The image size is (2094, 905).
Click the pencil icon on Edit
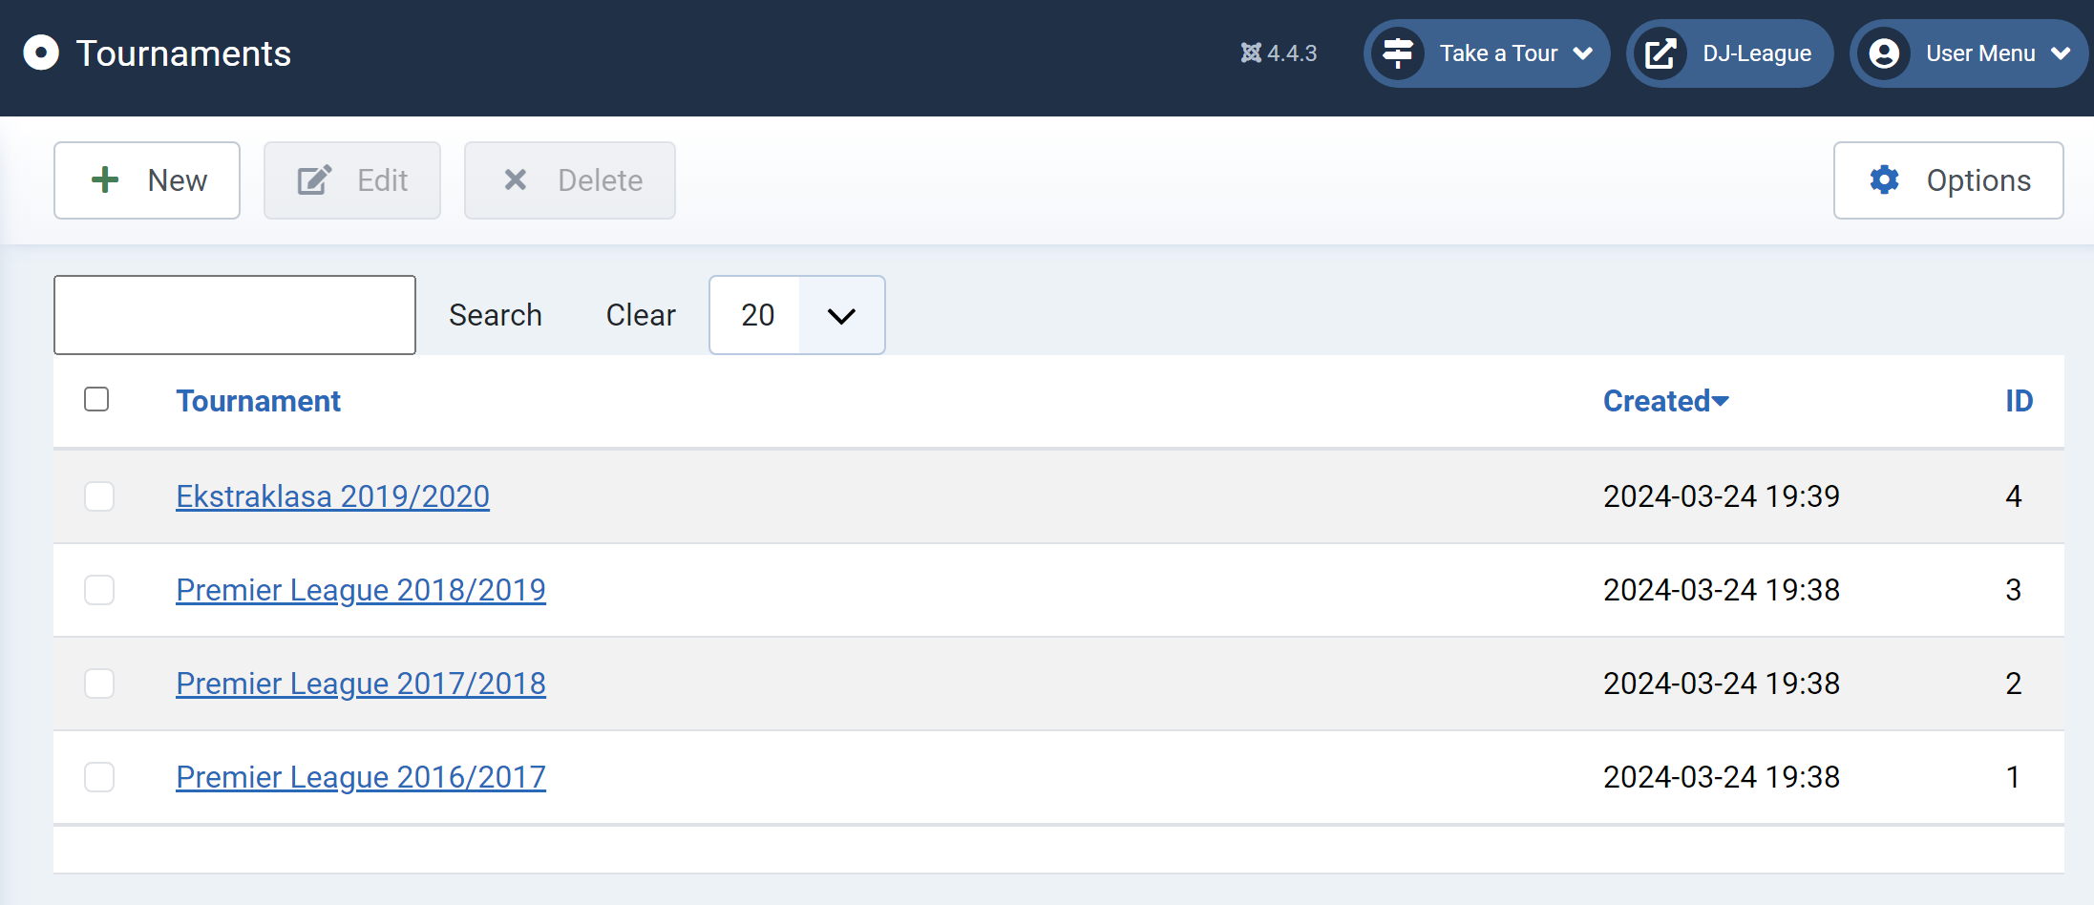coord(314,179)
